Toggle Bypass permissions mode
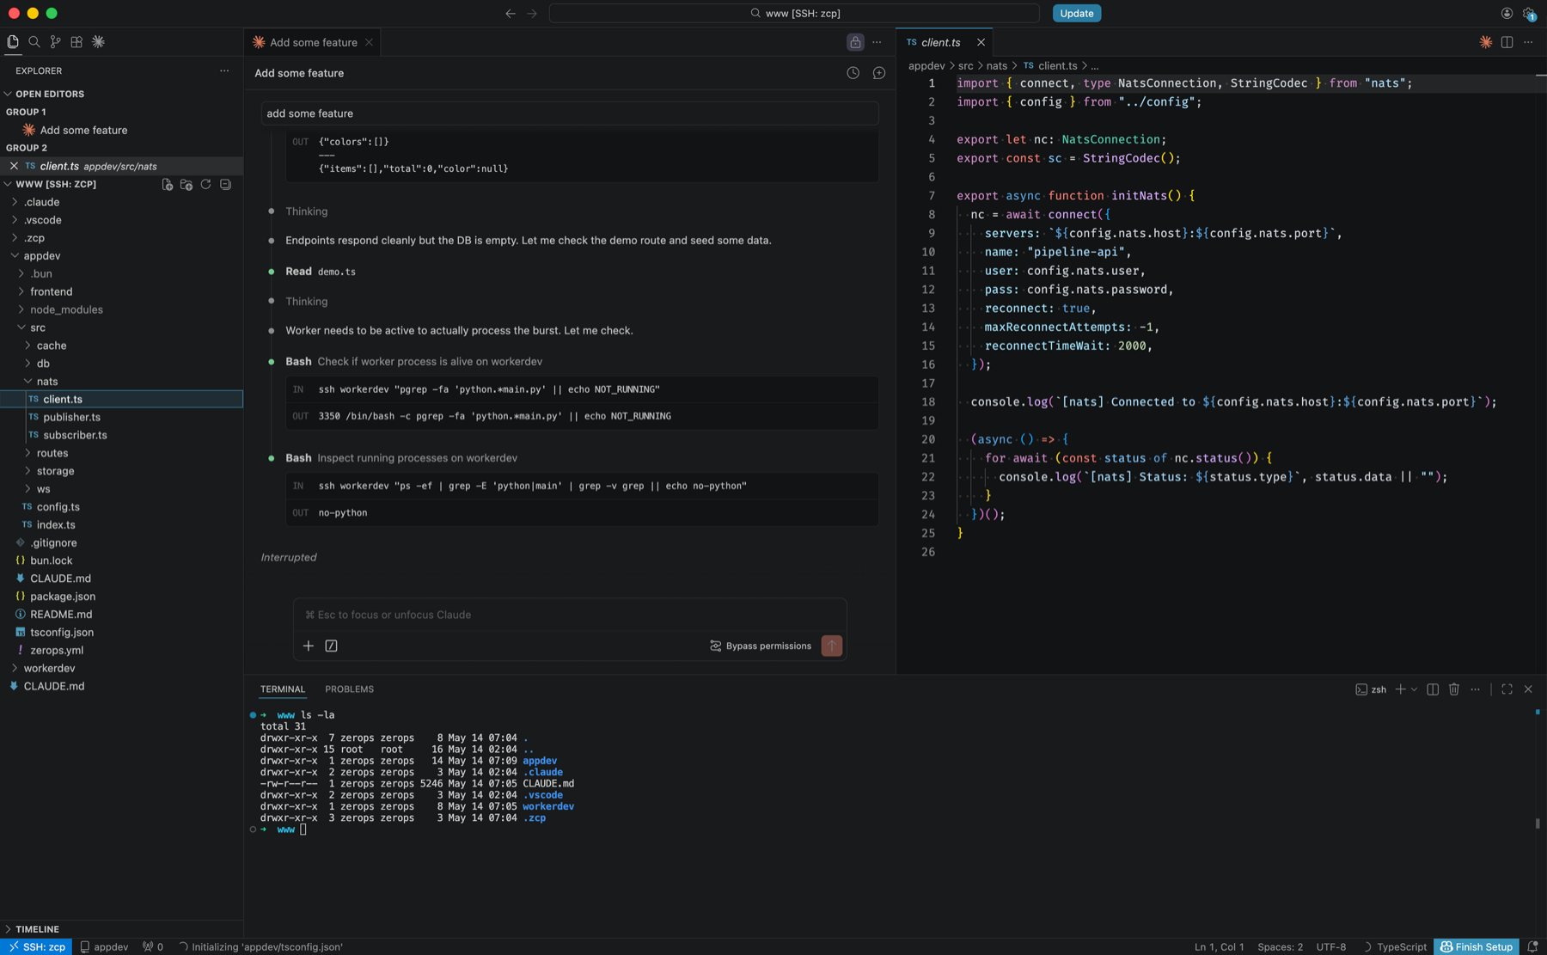 pyautogui.click(x=761, y=646)
